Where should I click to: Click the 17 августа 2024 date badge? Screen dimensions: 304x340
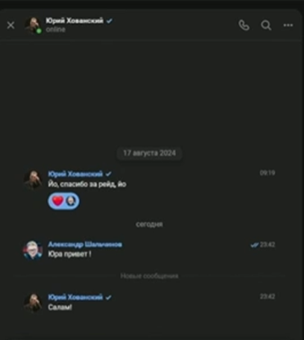coord(150,153)
